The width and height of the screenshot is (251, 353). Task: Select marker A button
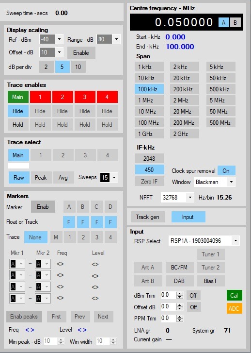69,207
